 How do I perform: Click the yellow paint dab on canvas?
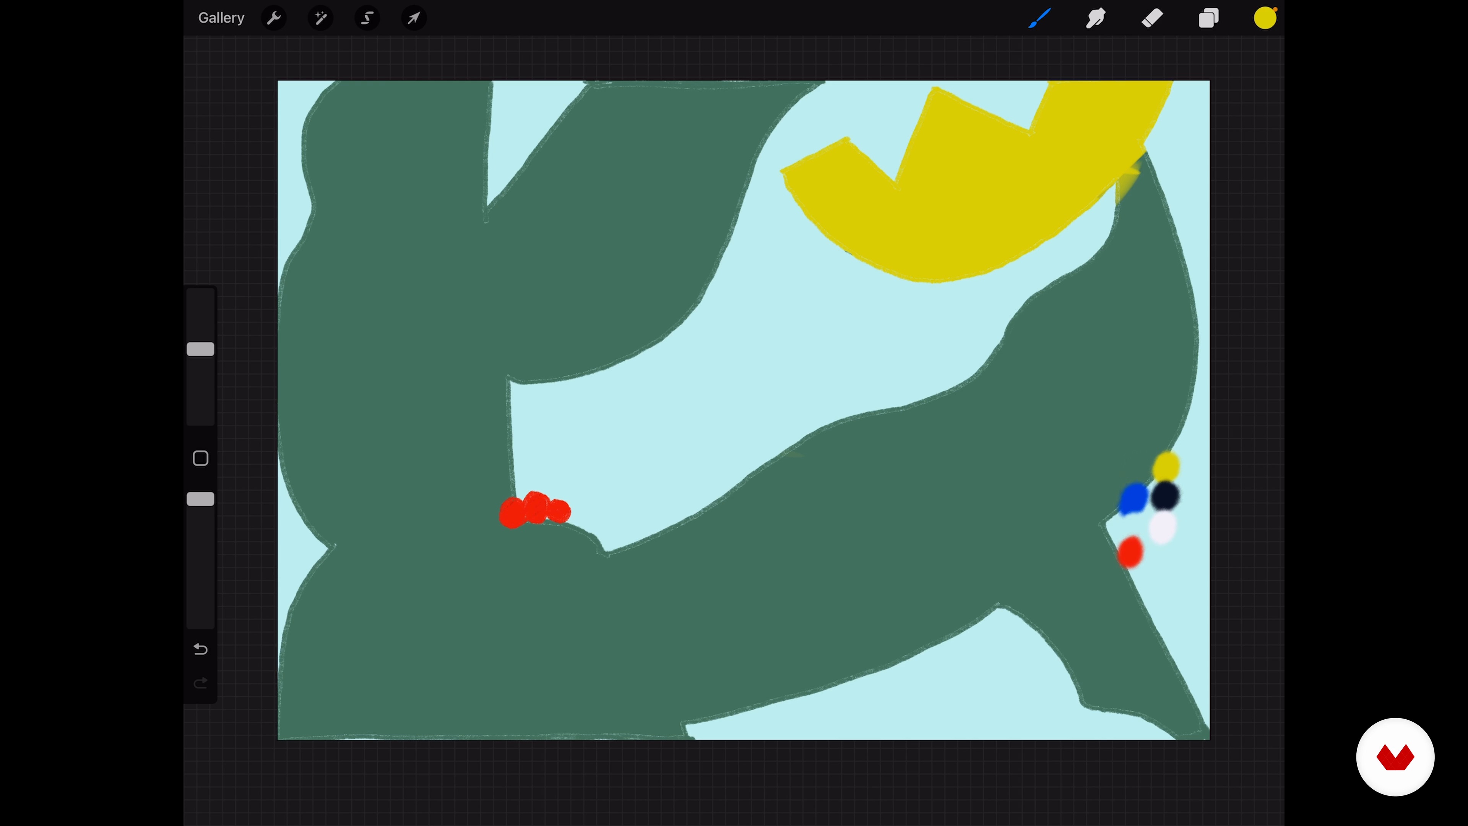1166,466
